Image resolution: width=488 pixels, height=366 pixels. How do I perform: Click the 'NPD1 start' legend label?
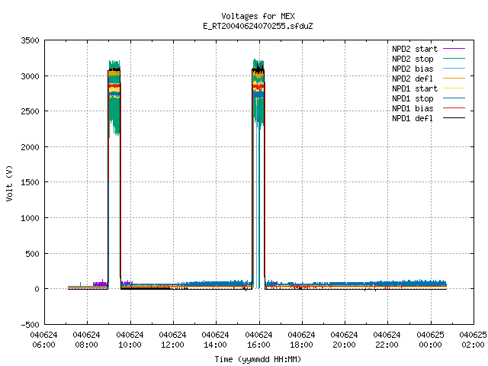[415, 88]
